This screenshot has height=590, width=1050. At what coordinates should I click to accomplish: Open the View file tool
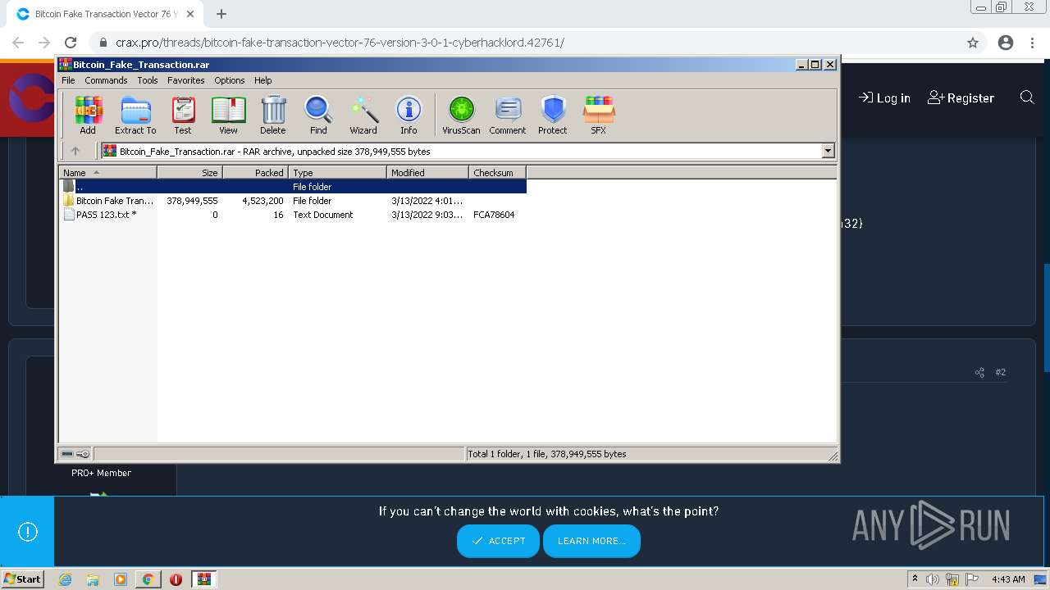(228, 115)
